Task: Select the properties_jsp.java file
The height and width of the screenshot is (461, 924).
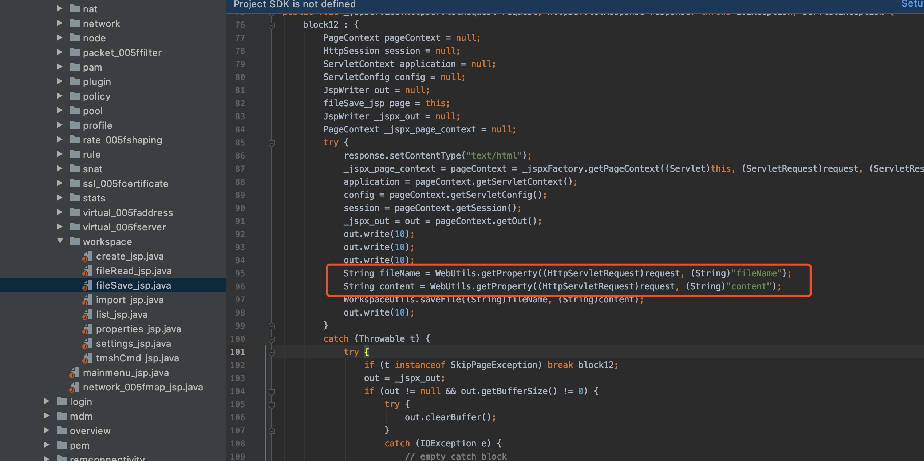Action: click(138, 329)
